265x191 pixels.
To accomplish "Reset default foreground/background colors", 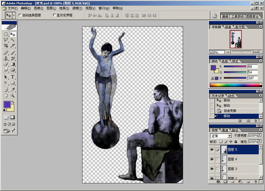I will pos(5,111).
